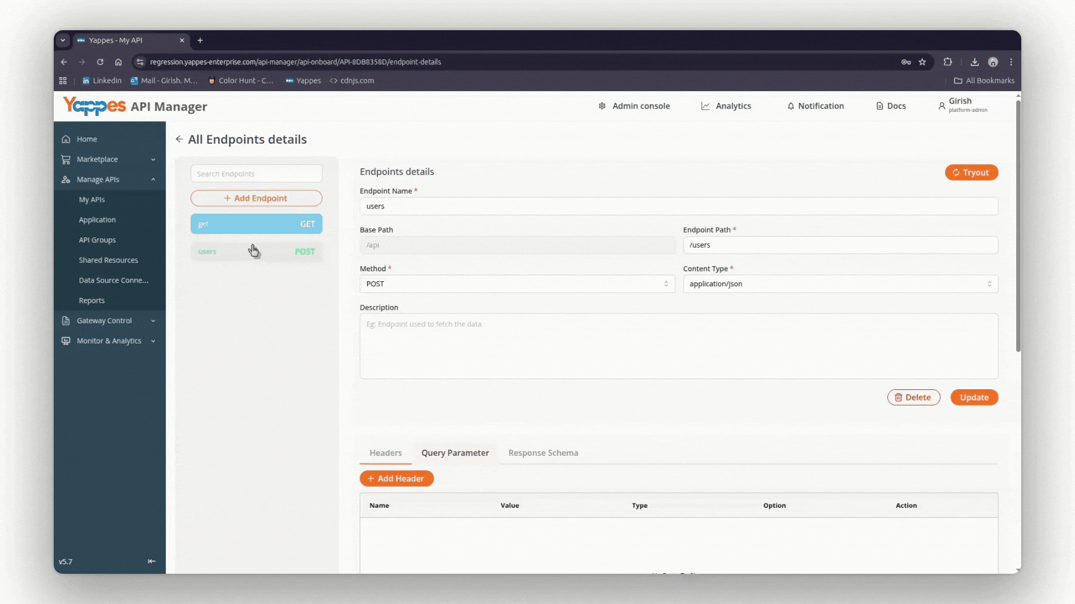The image size is (1075, 604).
Task: Open Color Hunt bookmark
Action: pyautogui.click(x=241, y=81)
